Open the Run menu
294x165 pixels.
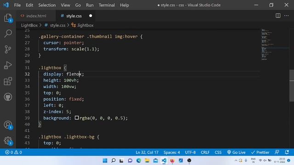[x=90, y=5]
